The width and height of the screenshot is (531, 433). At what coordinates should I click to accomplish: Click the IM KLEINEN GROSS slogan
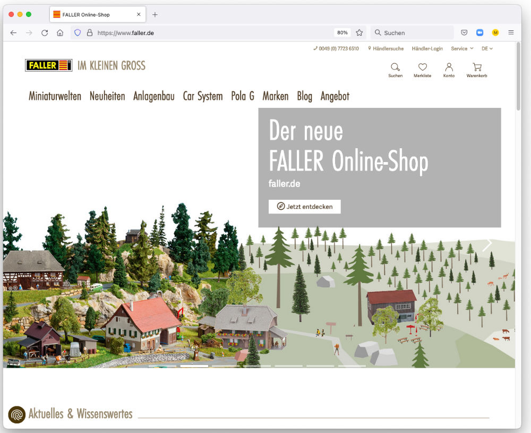coord(112,65)
